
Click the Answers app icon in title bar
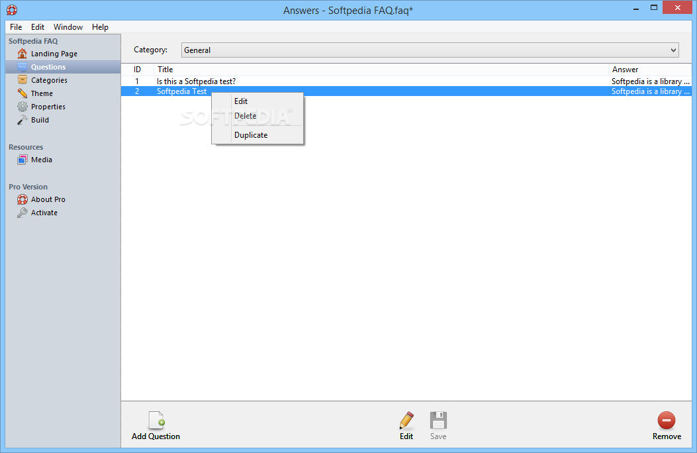(x=12, y=10)
